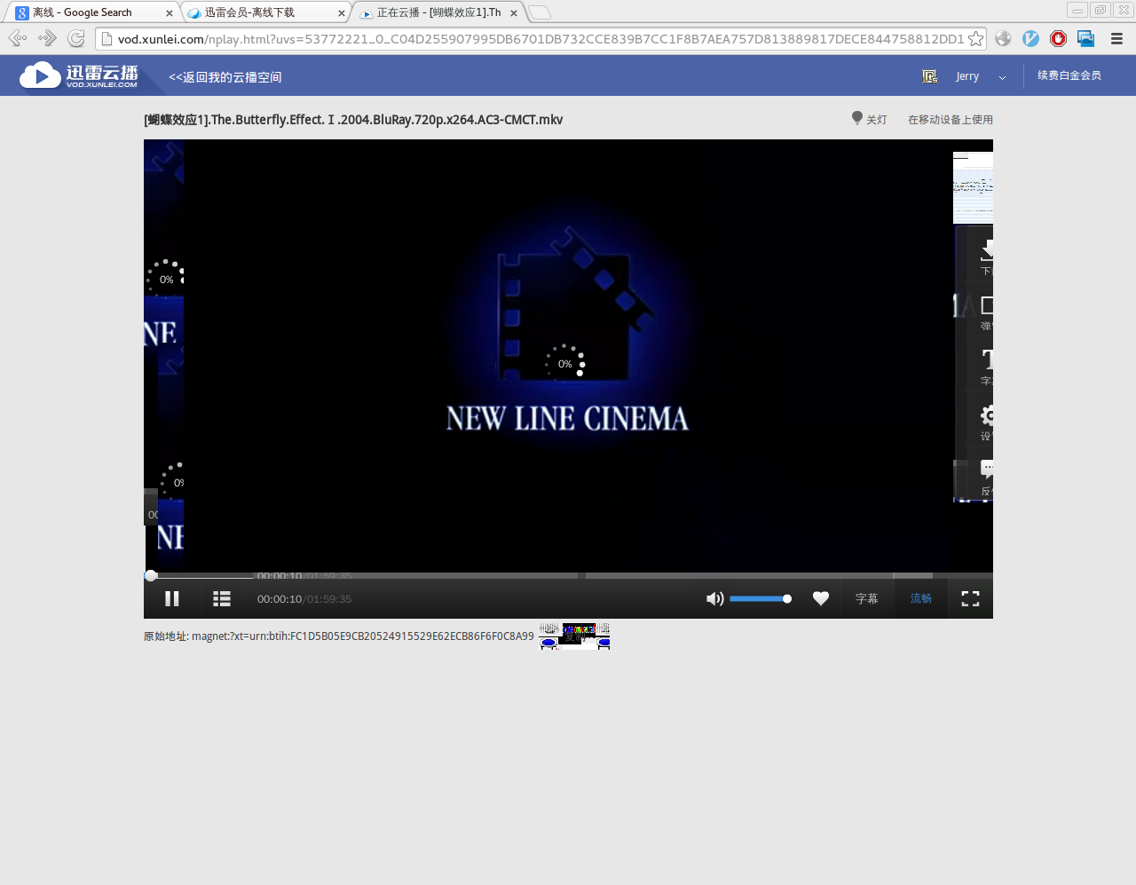
Task: Open the browser hamburger menu
Action: pyautogui.click(x=1117, y=38)
